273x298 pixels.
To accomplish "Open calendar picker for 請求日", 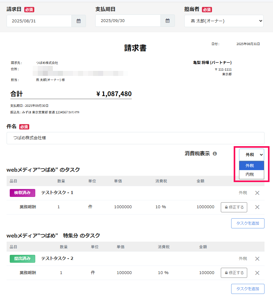I will coord(79,21).
